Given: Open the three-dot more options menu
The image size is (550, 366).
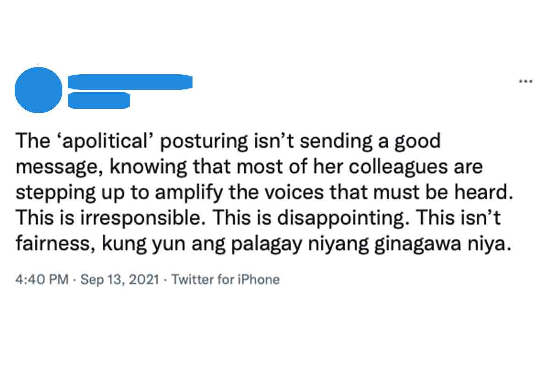Looking at the screenshot, I should [x=525, y=81].
